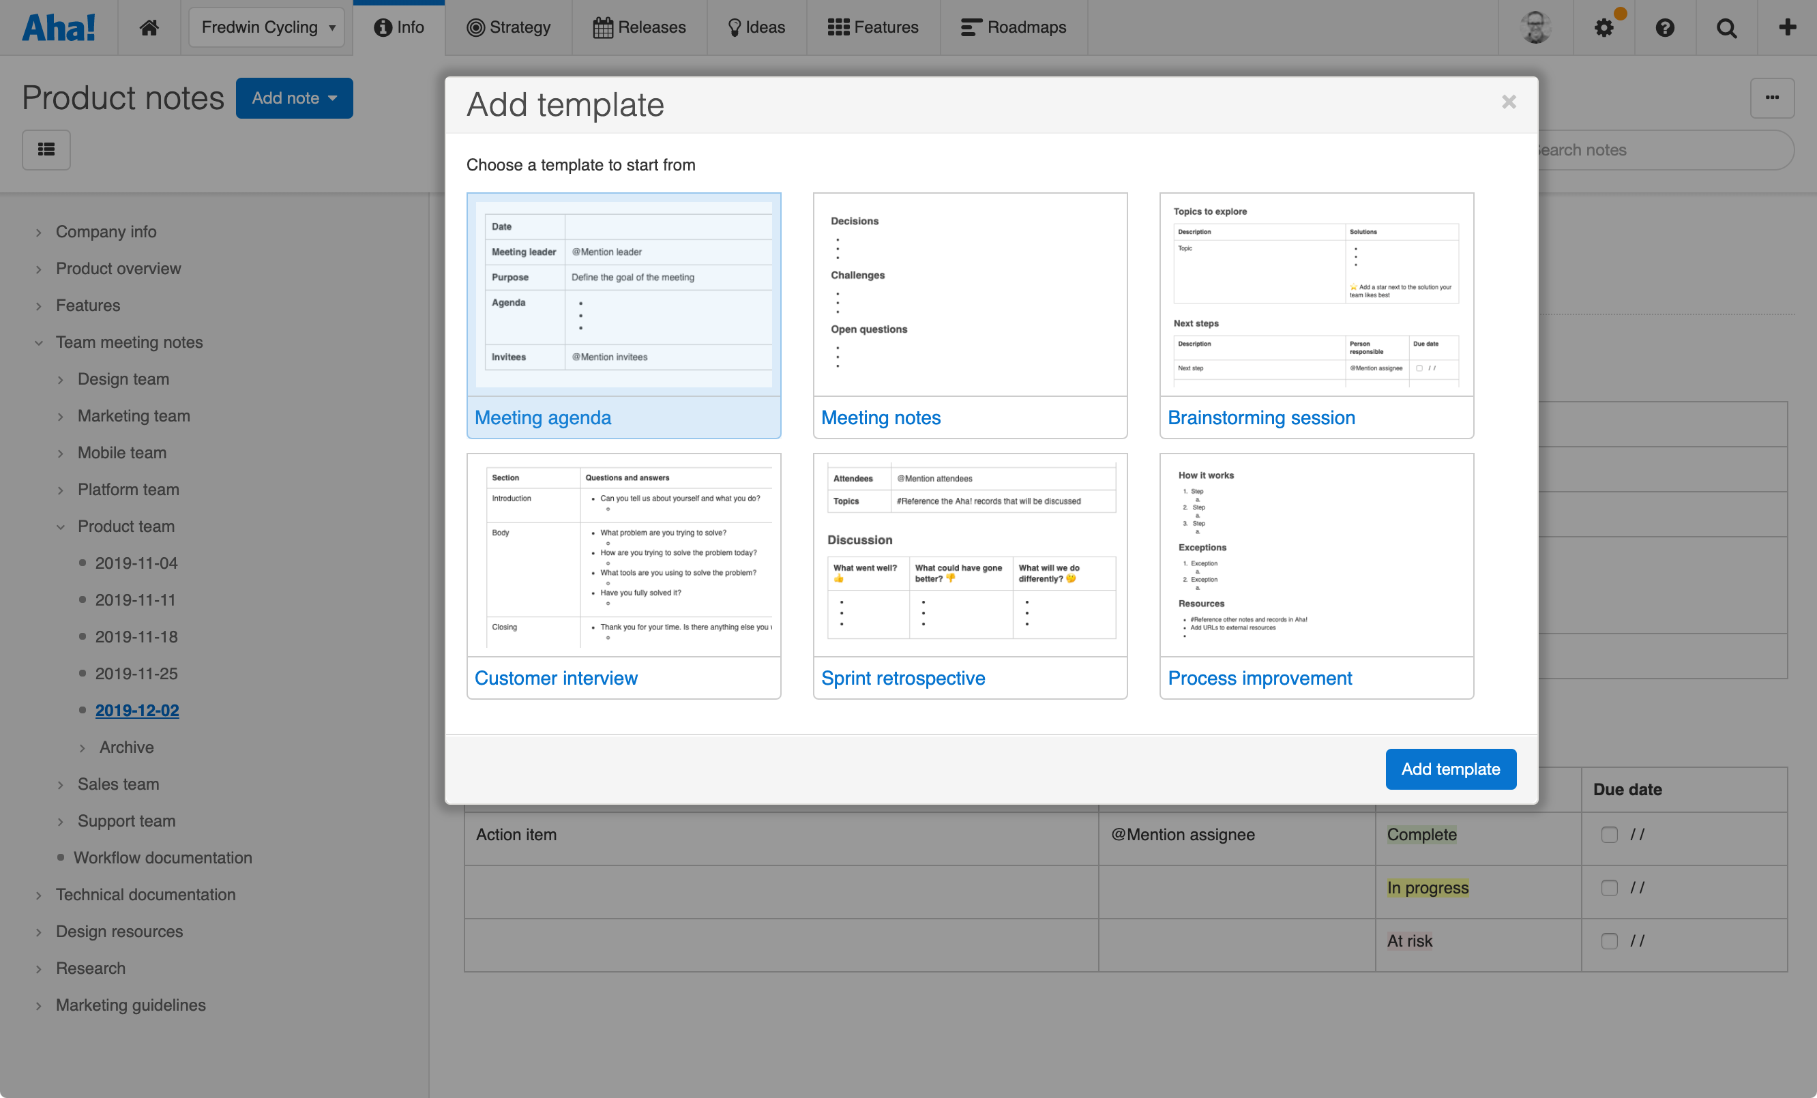Click the plus icon to add a record
The height and width of the screenshot is (1098, 1817).
pyautogui.click(x=1787, y=27)
